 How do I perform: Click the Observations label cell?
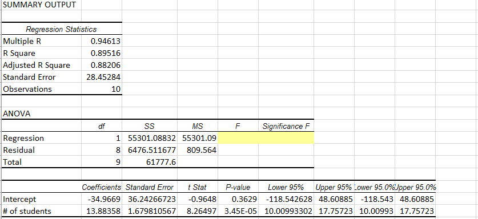coord(42,89)
